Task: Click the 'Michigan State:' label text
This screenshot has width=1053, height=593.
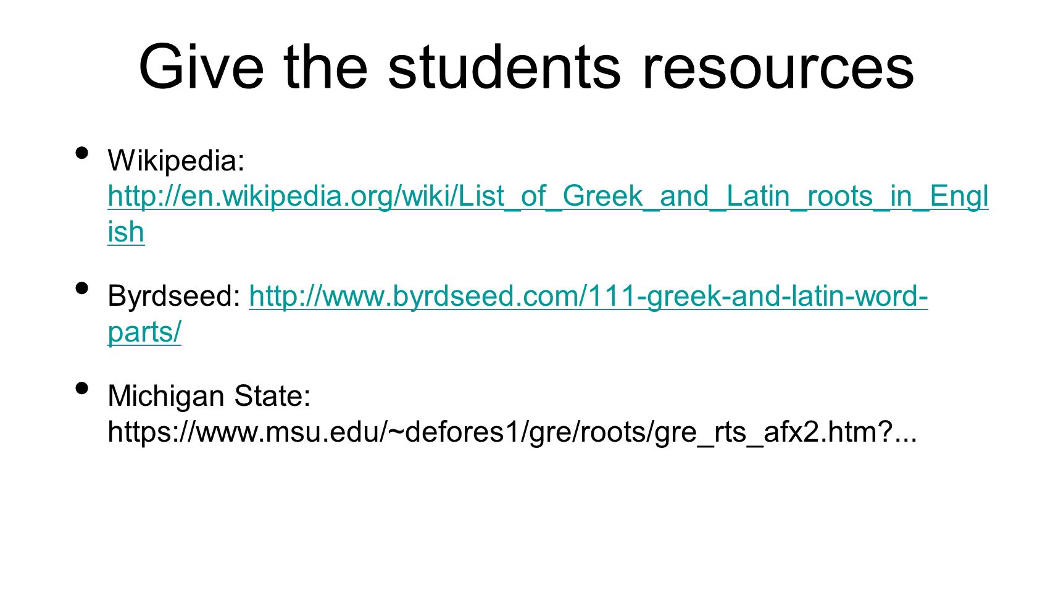Action: coord(209,396)
